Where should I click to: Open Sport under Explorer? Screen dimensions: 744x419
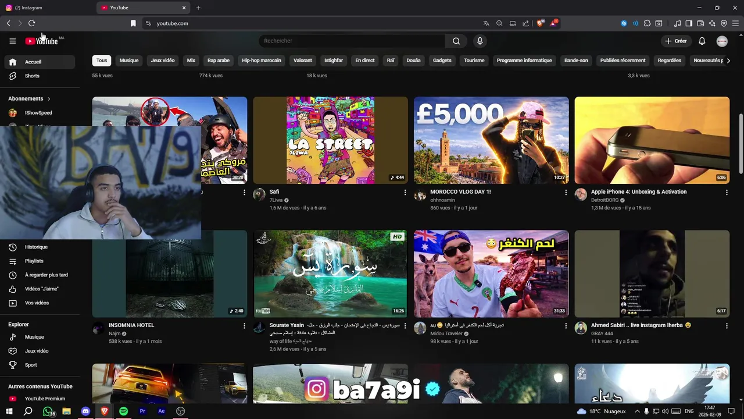coord(40,365)
